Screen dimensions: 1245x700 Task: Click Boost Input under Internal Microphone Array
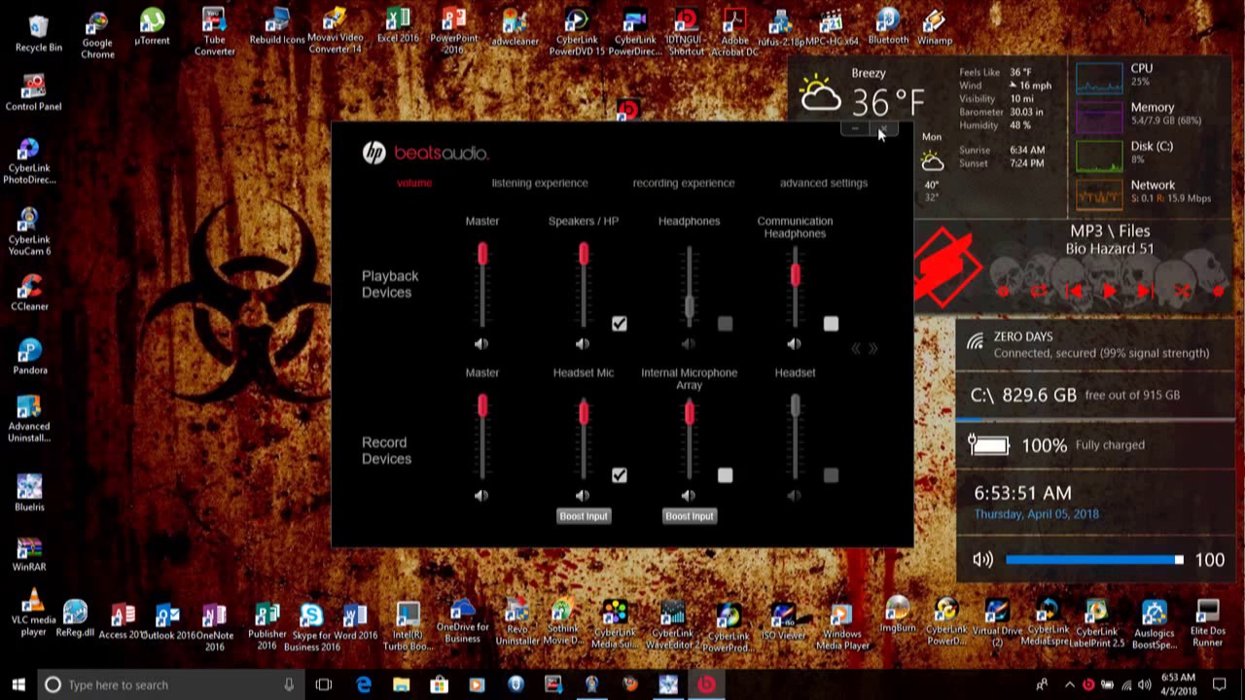[690, 516]
